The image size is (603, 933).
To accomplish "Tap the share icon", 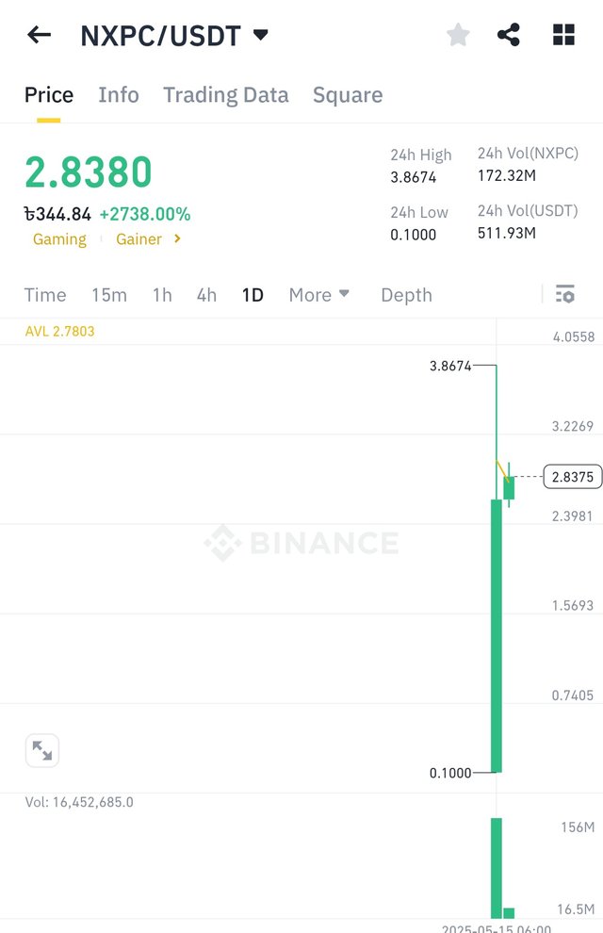I will [x=509, y=36].
